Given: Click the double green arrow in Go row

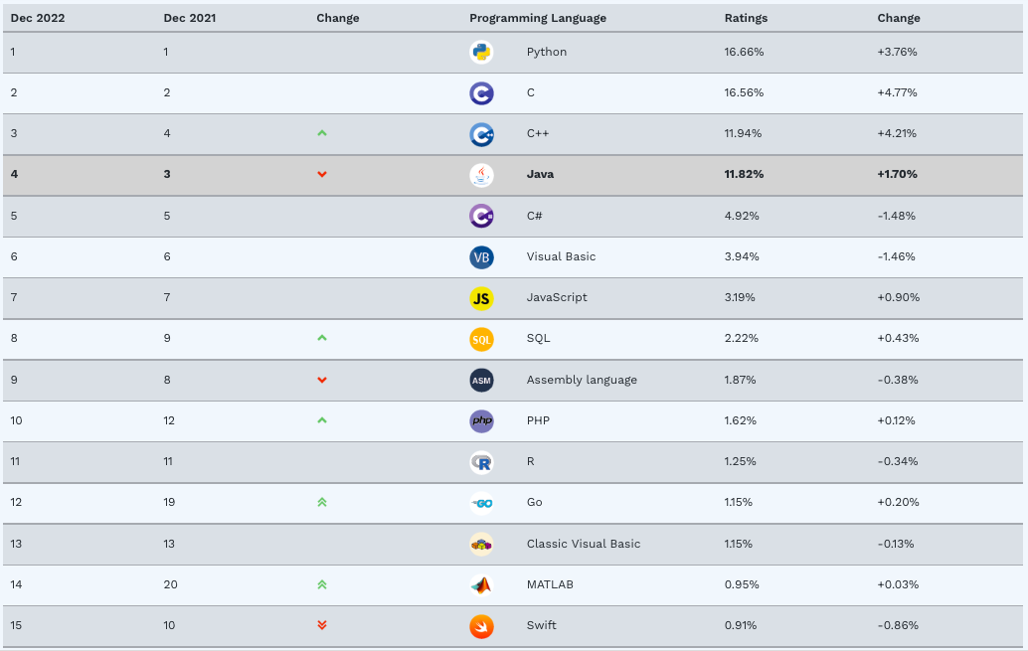Looking at the screenshot, I should [322, 502].
